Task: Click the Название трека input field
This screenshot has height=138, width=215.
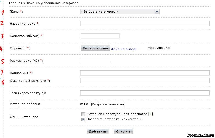Action: point(145,23)
